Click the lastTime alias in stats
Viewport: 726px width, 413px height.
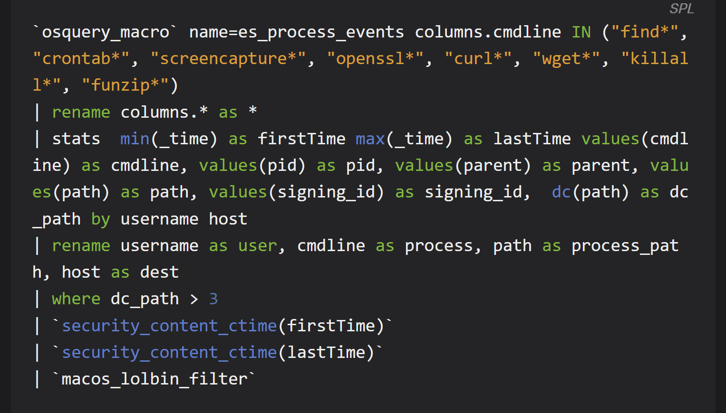click(532, 139)
